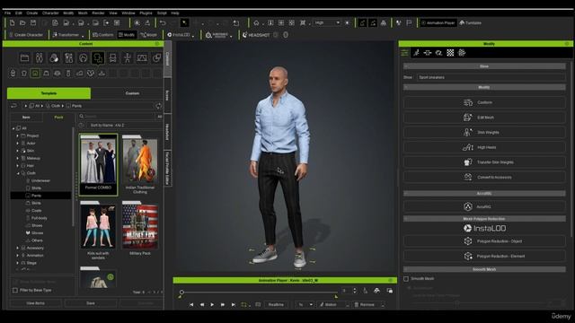Select the Shoes subcategory icon
This screenshot has height=323, width=575.
click(80, 74)
